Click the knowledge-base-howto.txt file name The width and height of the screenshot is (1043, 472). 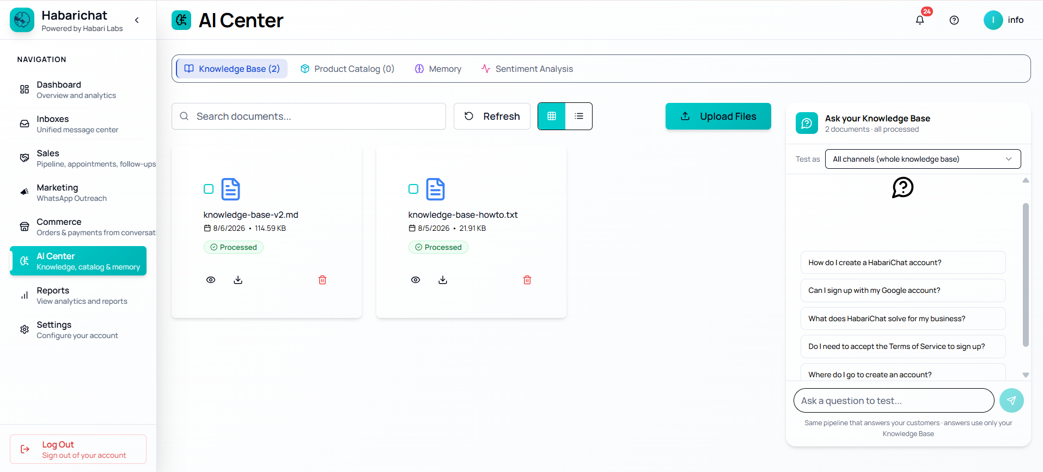(463, 215)
